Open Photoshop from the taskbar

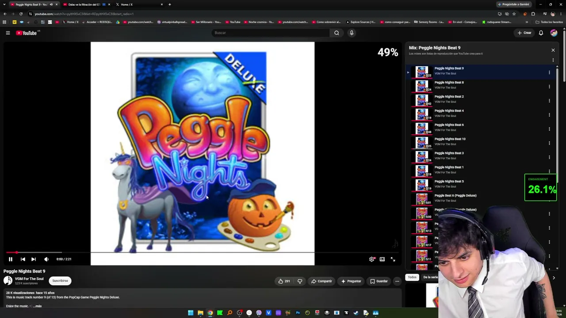click(x=298, y=313)
